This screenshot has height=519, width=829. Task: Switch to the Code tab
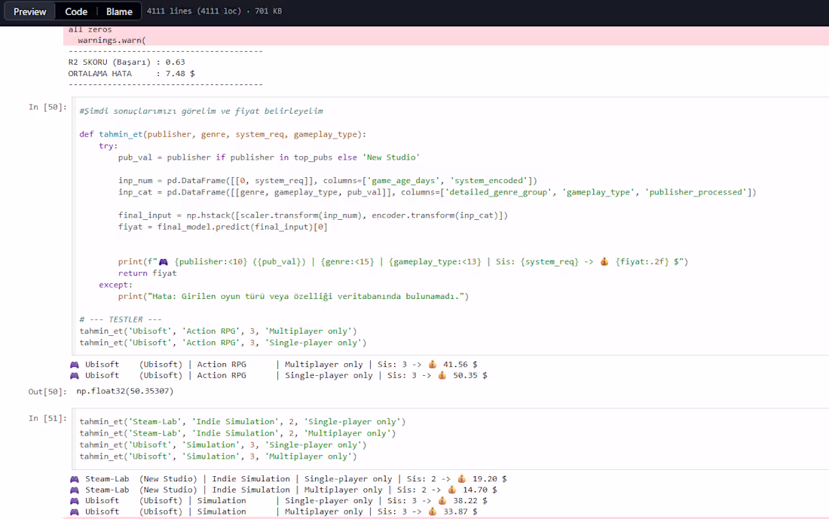coord(76,11)
